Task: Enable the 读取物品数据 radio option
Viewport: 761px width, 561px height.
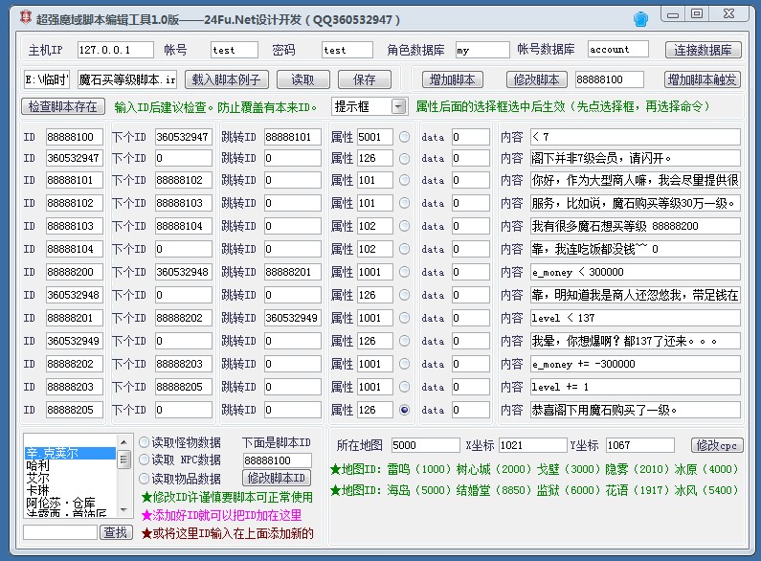Action: (145, 479)
